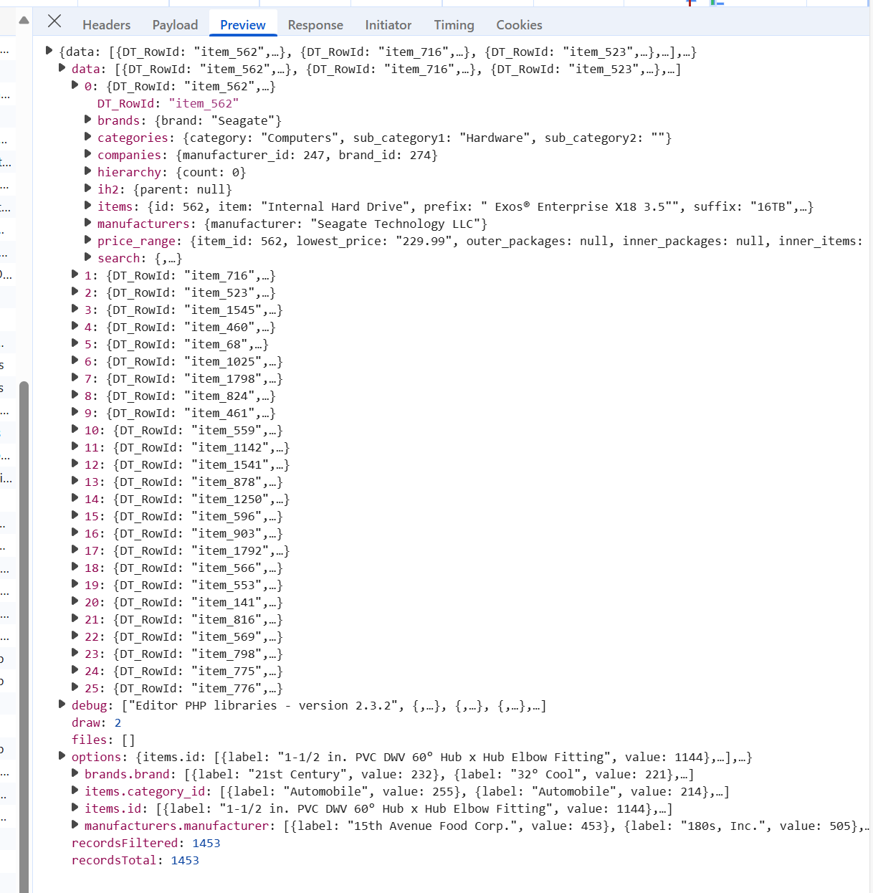Select the Preview tab
Viewport: 873px width, 893px height.
tap(242, 25)
